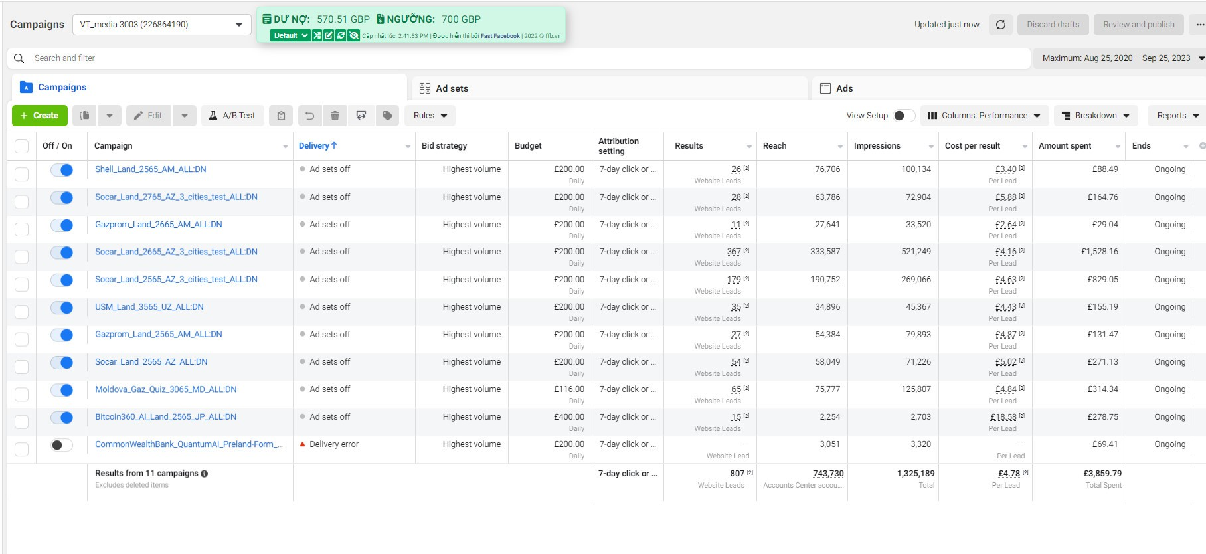
Task: Click the hide eye icon in green overlay
Action: 354,35
